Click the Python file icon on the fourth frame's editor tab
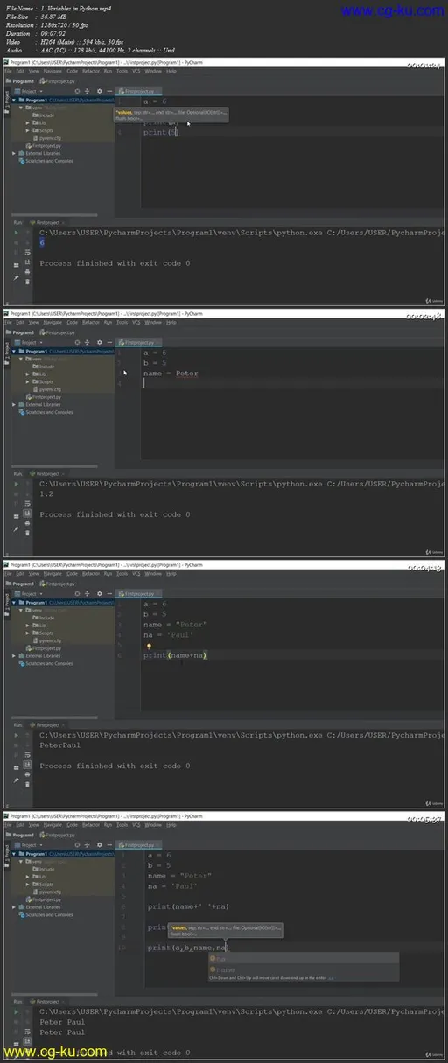 pyautogui.click(x=122, y=845)
